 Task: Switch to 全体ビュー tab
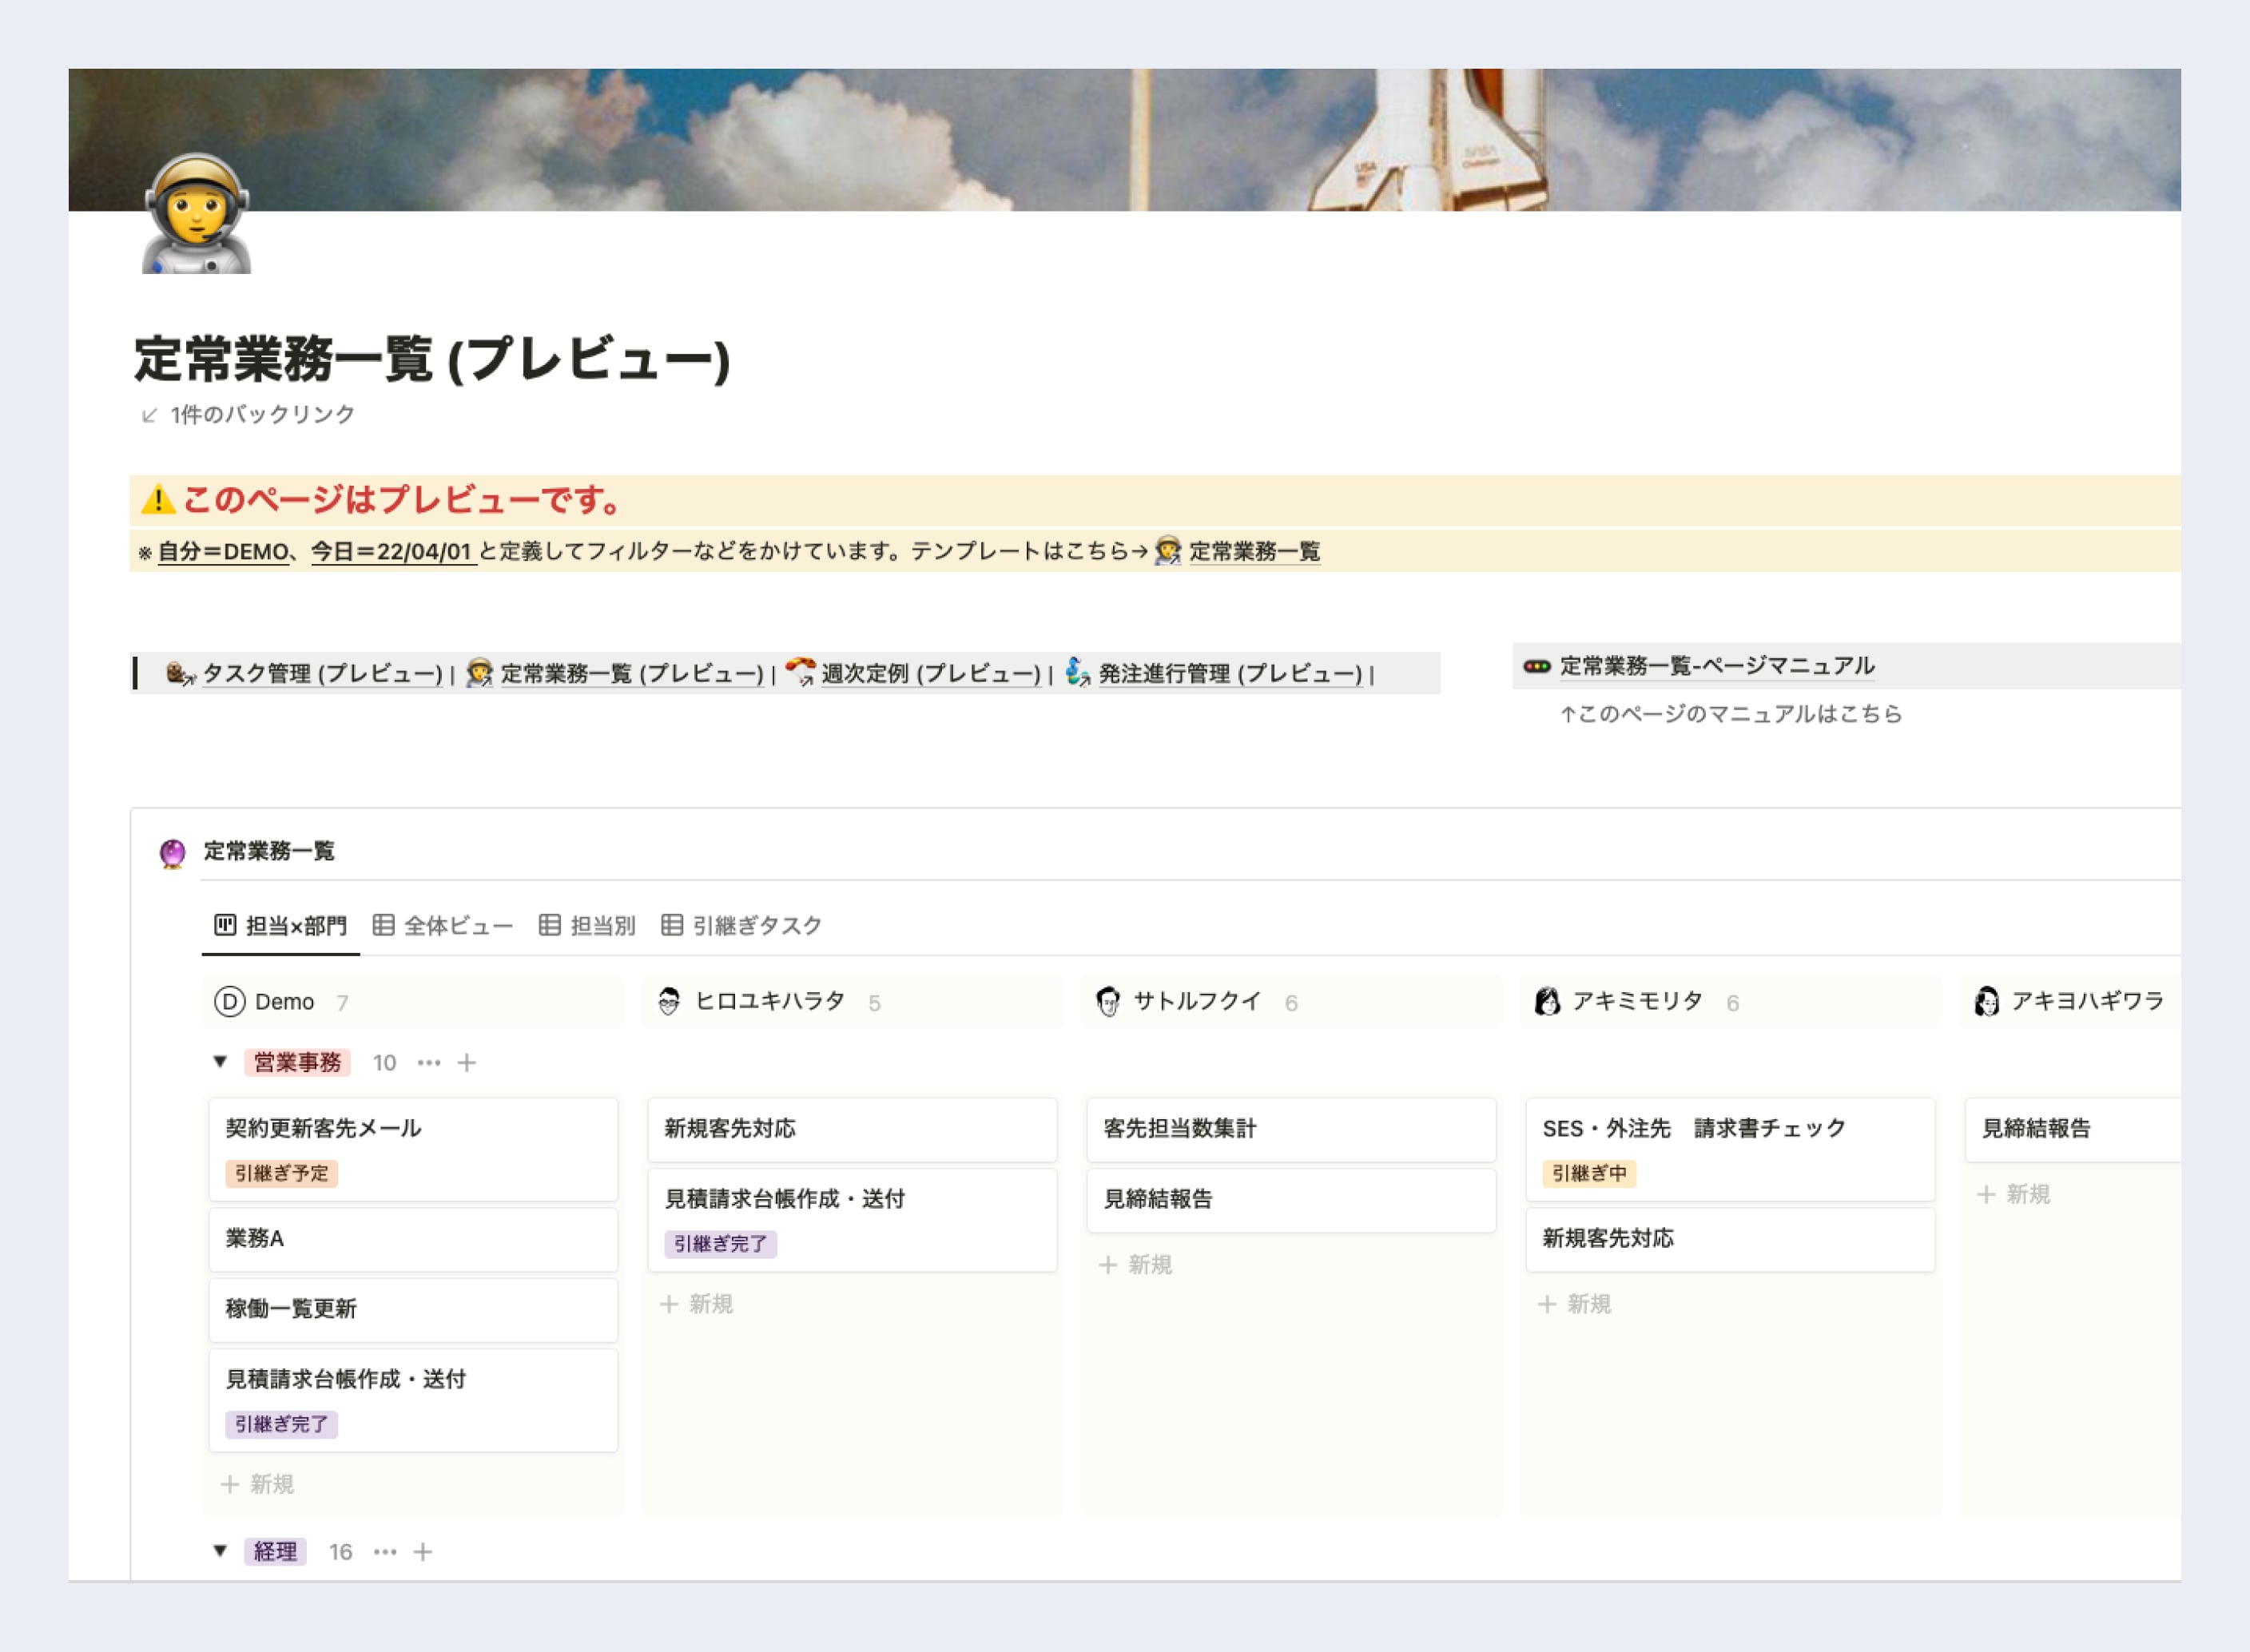click(443, 925)
